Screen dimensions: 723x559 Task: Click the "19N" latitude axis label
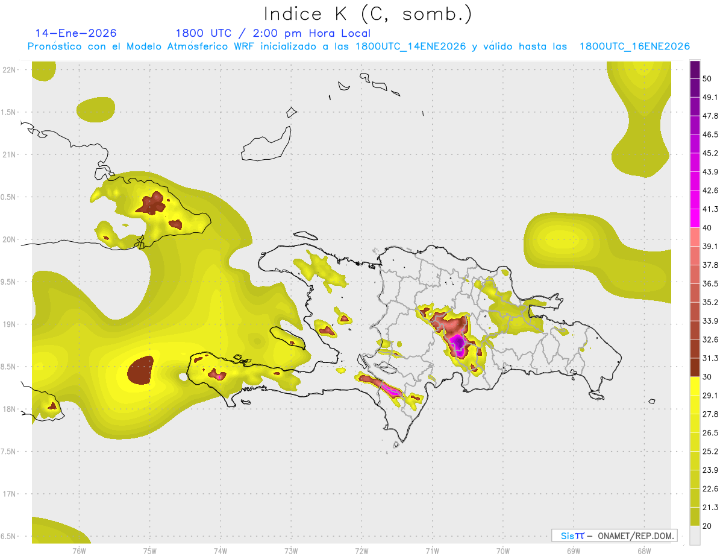(x=9, y=324)
